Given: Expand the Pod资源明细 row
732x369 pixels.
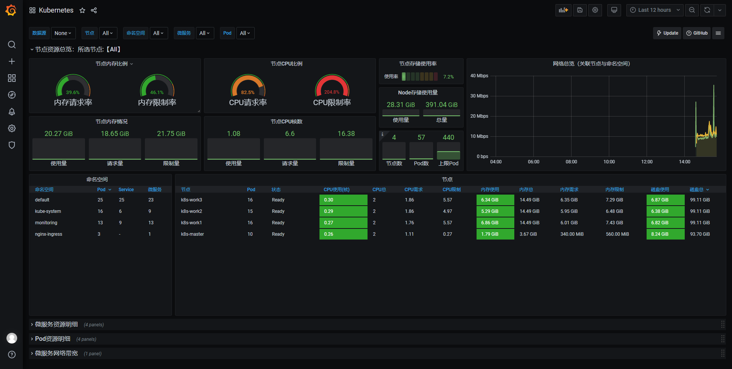Looking at the screenshot, I should tap(53, 339).
